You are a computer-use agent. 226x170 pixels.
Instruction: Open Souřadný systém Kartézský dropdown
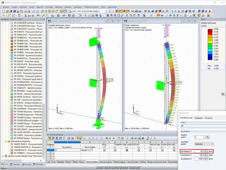(x=212, y=144)
